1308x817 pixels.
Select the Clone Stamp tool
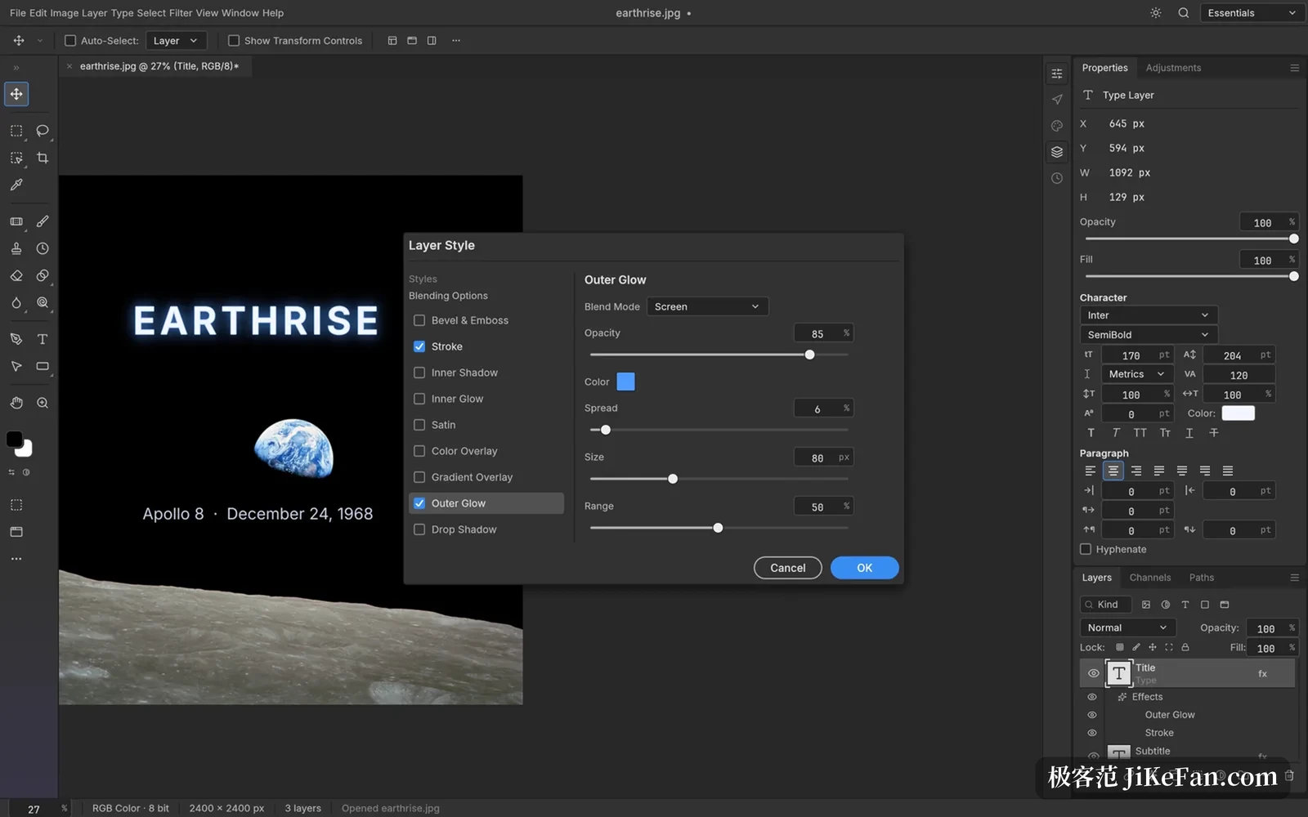pyautogui.click(x=16, y=248)
